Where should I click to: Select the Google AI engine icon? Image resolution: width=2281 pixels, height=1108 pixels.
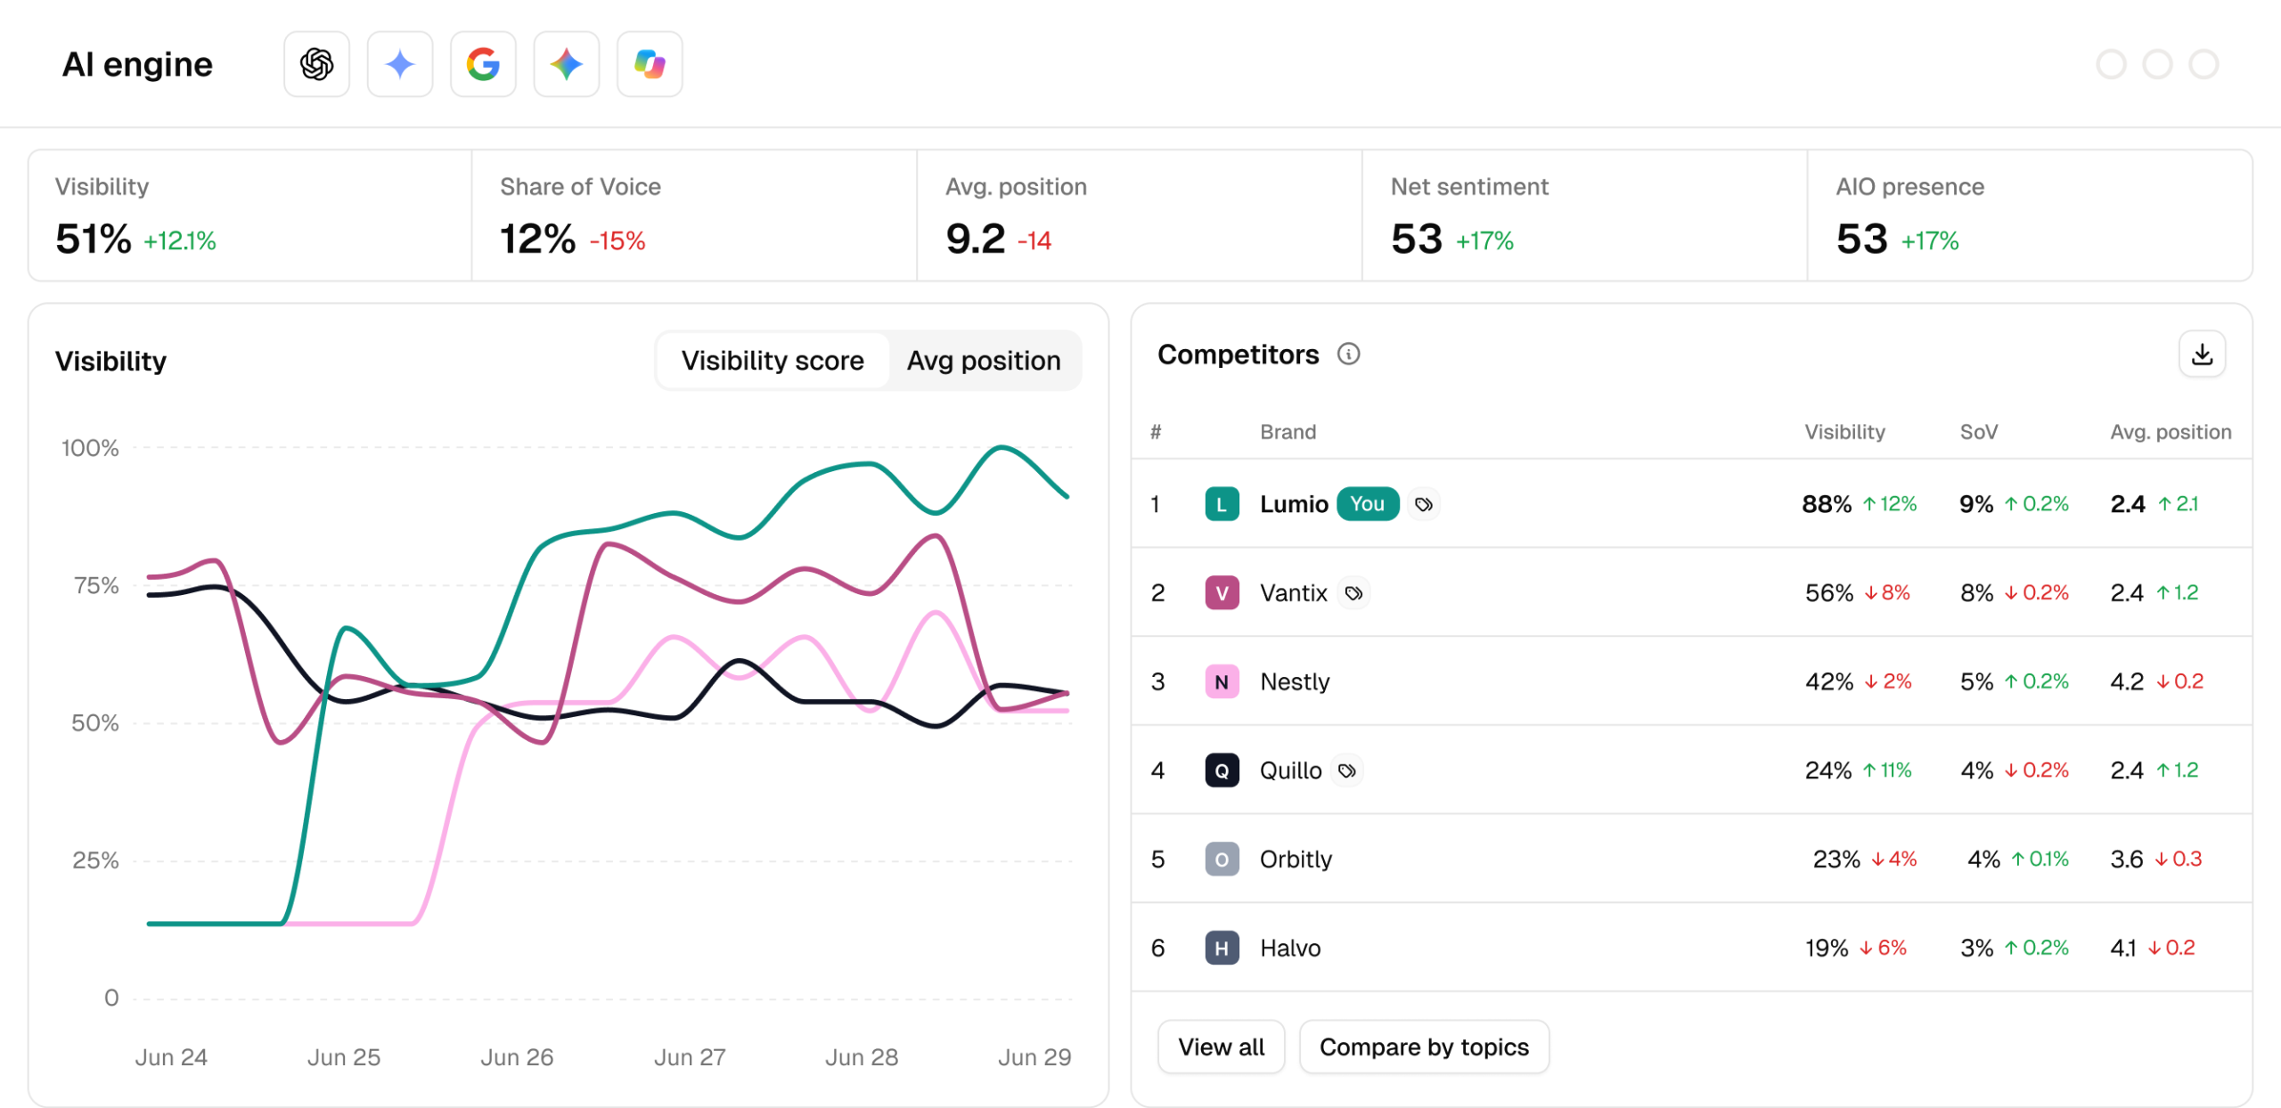tap(483, 64)
